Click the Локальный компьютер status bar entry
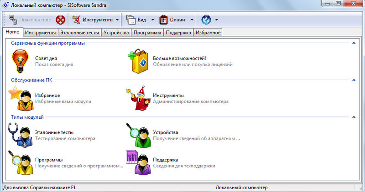 pos(241,187)
